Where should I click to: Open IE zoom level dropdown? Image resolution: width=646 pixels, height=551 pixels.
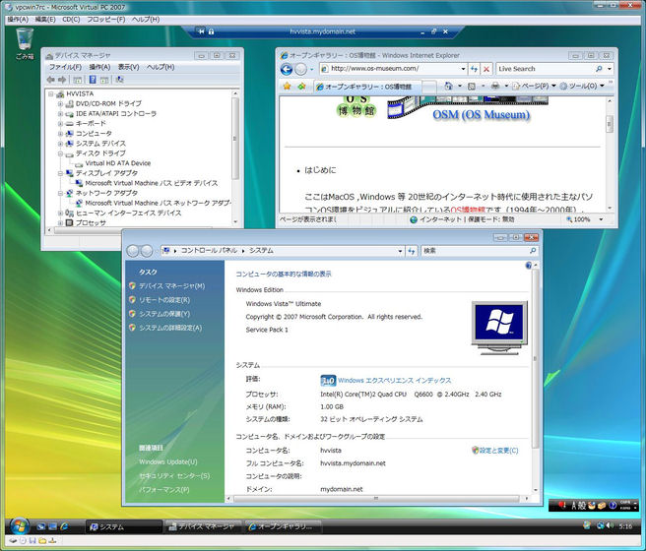(601, 219)
